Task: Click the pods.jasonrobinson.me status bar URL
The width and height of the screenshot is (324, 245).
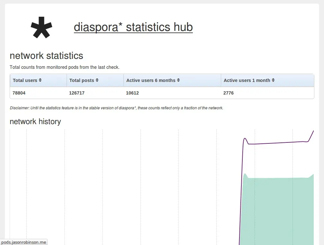Action: [24, 242]
